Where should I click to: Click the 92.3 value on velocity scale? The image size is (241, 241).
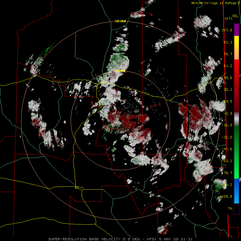228,42
